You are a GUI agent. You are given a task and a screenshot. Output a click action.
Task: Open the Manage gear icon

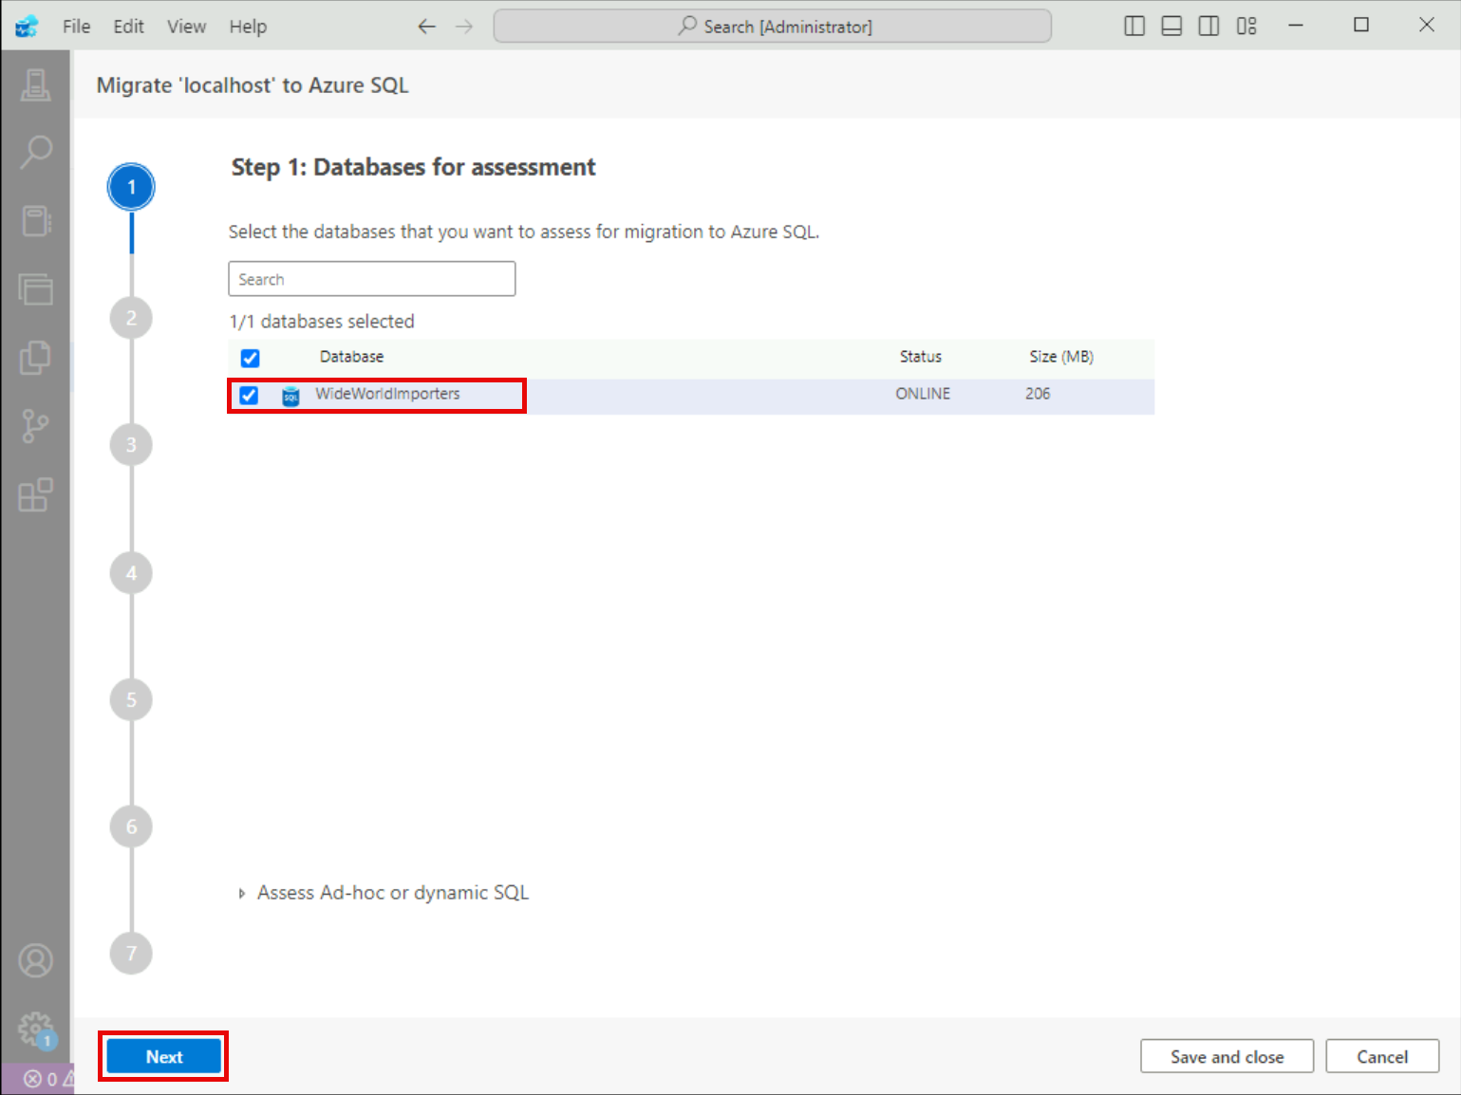click(36, 1029)
